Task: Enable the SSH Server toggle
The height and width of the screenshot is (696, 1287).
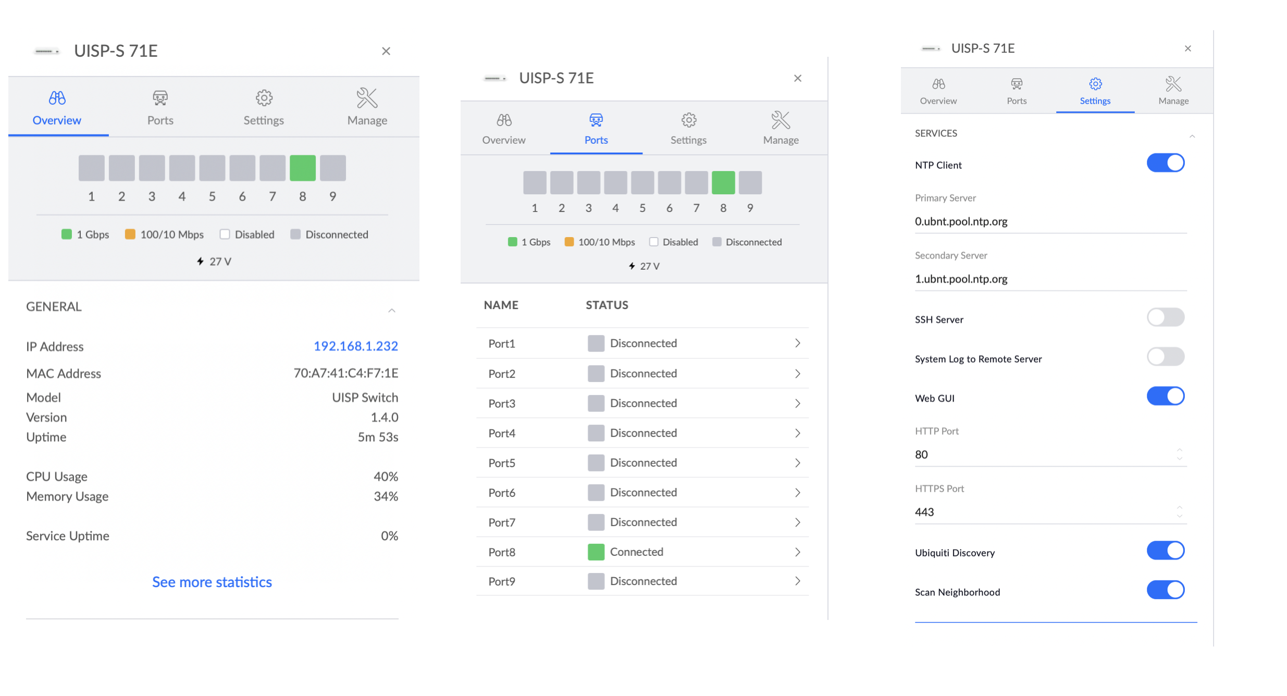Action: click(x=1165, y=317)
